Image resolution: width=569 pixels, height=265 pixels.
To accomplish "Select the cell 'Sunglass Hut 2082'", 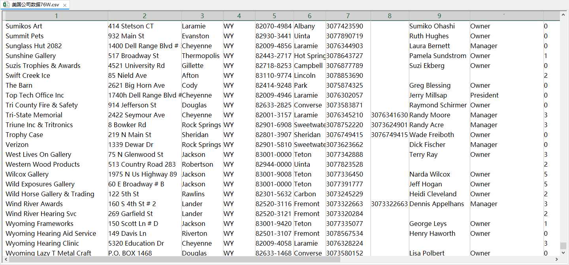I will pos(57,46).
